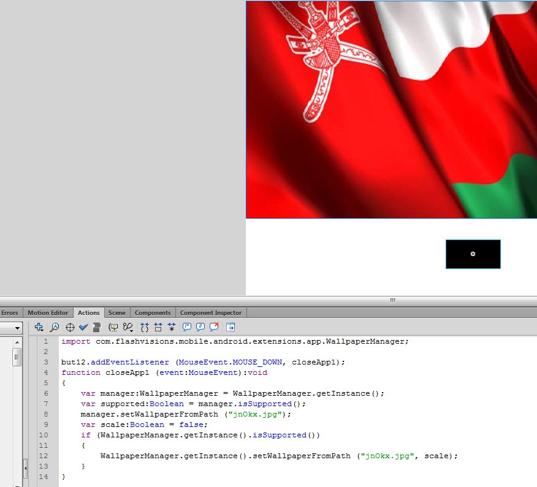Open the Debug options dropdown arrow

coord(131,331)
